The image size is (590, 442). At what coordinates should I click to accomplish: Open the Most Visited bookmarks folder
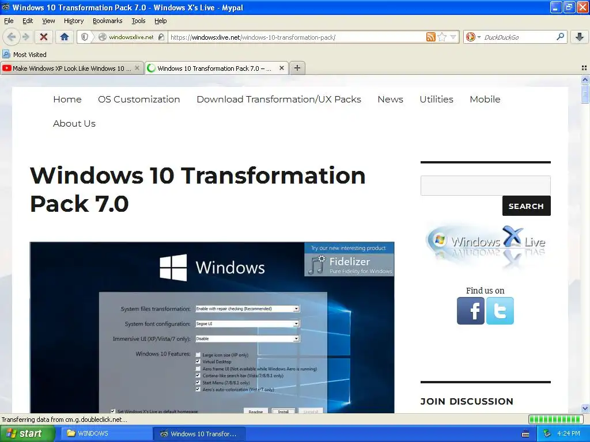24,55
